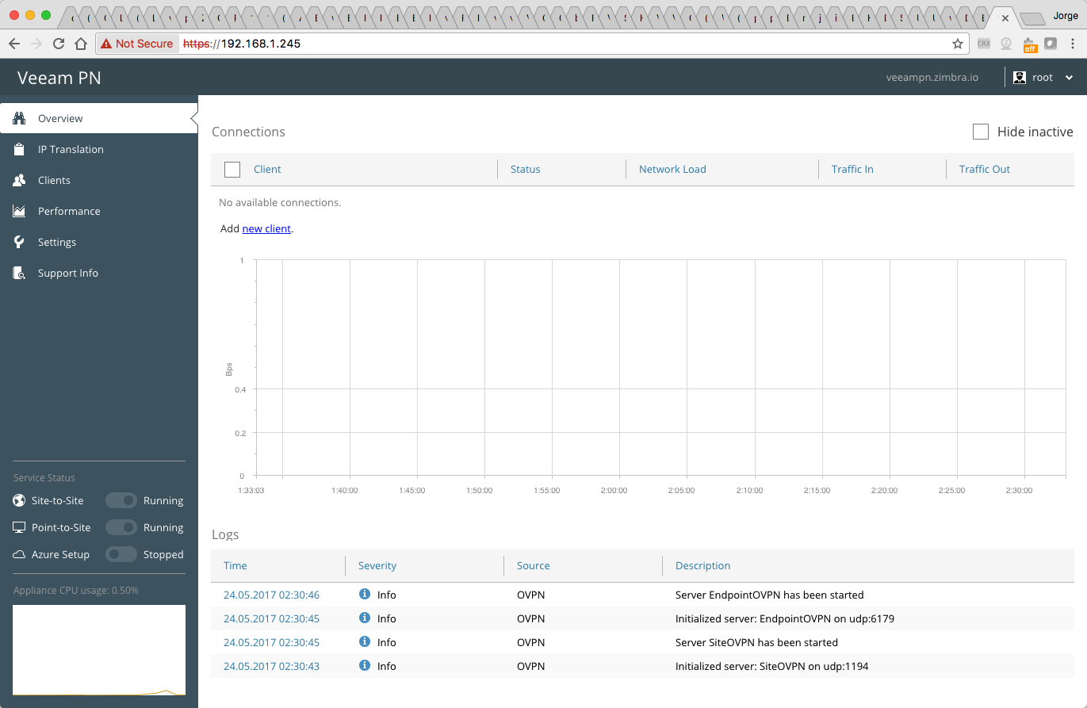Viewport: 1087px width, 708px height.
Task: Open the Chrome three-dot menu
Action: [x=1073, y=44]
